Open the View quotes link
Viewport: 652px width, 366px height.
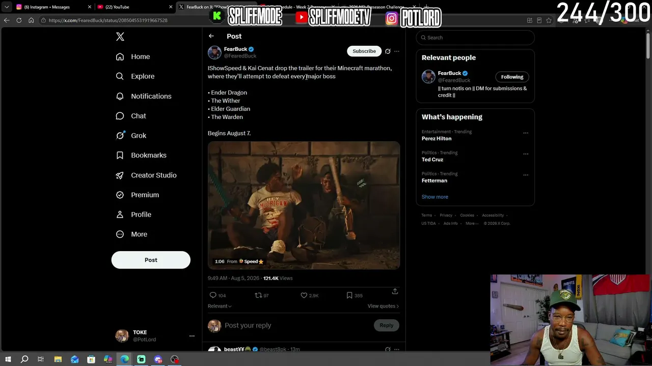point(383,306)
